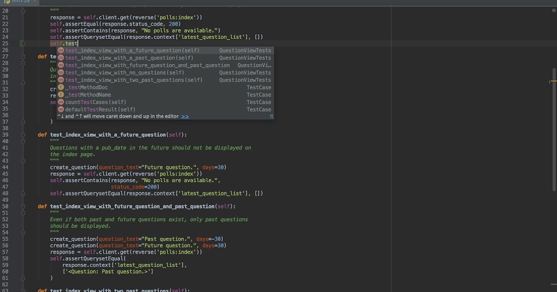Place caret after self.test on line 25

point(78,44)
